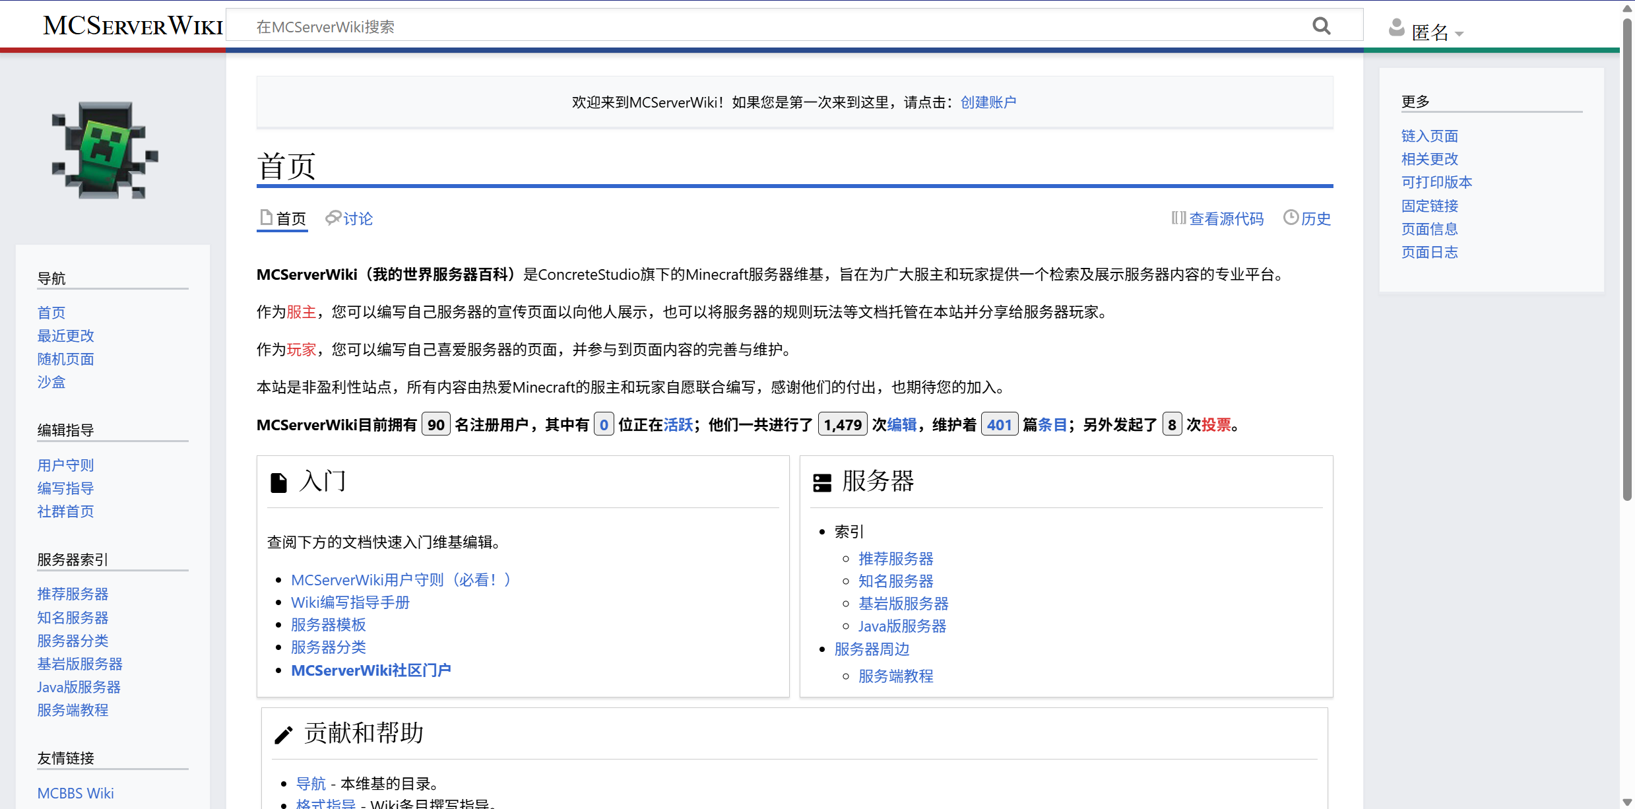1635x809 pixels.
Task: Open 可打印版本 in the 更多 panel
Action: [x=1436, y=182]
